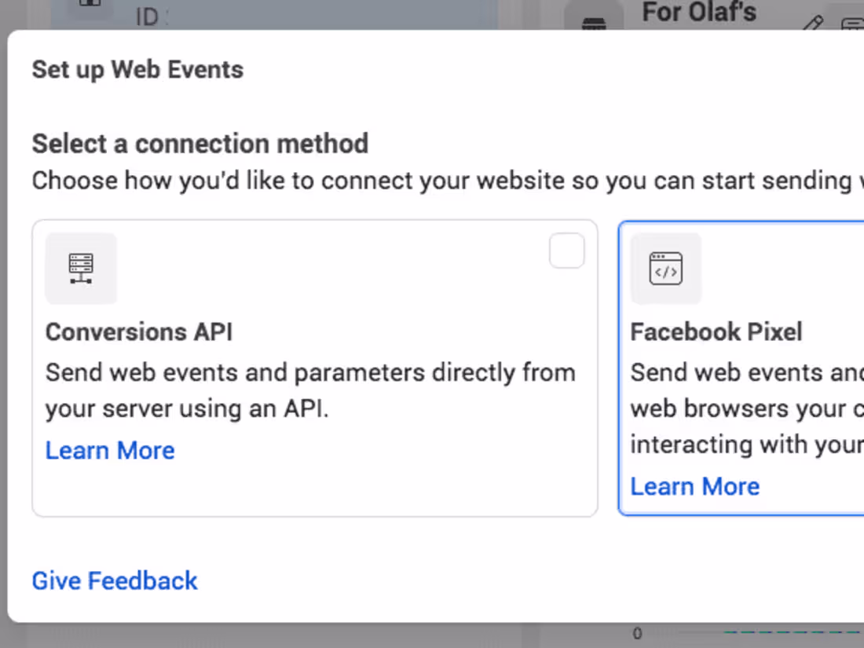864x648 pixels.
Task: Click the For Olaf's name behind the dialog
Action: [699, 13]
